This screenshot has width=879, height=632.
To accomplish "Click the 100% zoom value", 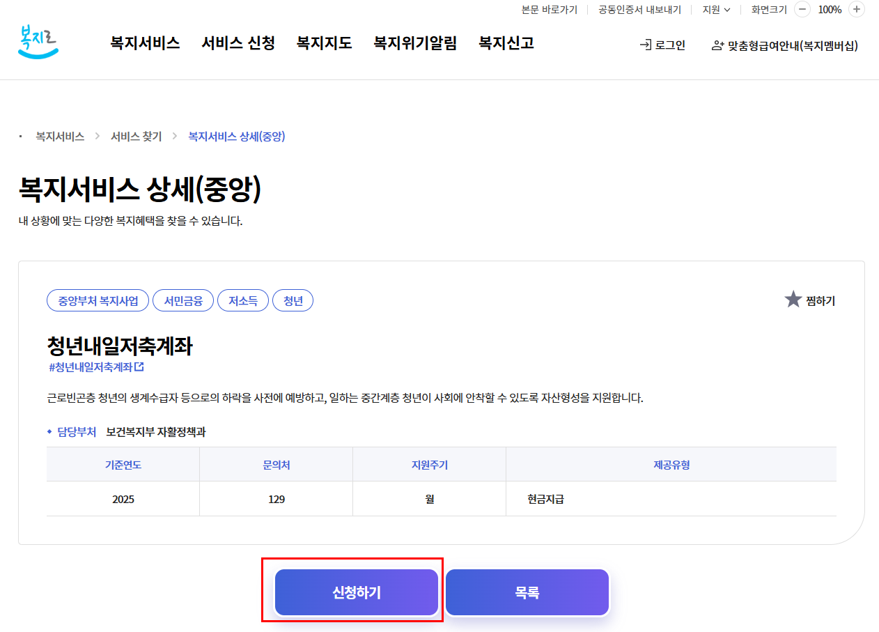I will pos(830,10).
